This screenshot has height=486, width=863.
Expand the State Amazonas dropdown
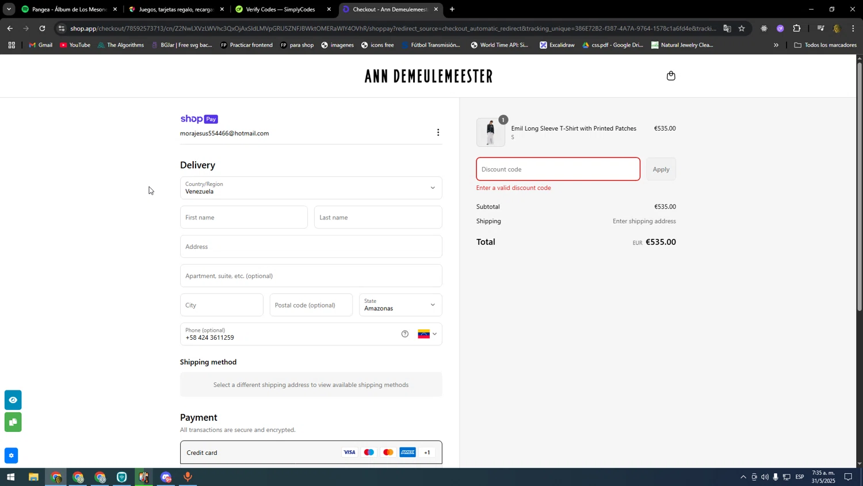[401, 305]
